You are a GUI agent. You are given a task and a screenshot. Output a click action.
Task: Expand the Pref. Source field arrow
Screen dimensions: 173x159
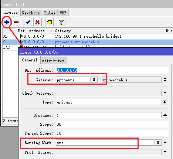(x=165, y=152)
